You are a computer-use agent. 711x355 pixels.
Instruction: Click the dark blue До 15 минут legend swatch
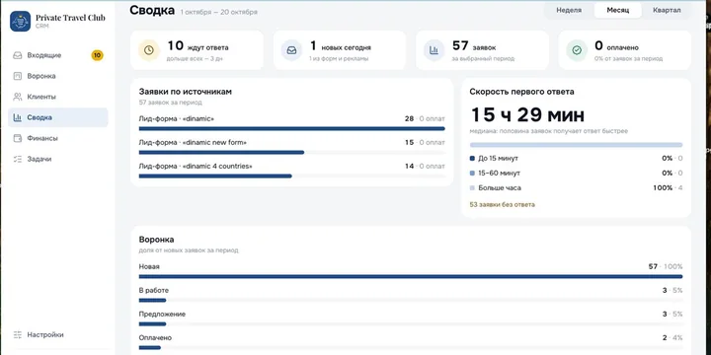tap(472, 159)
